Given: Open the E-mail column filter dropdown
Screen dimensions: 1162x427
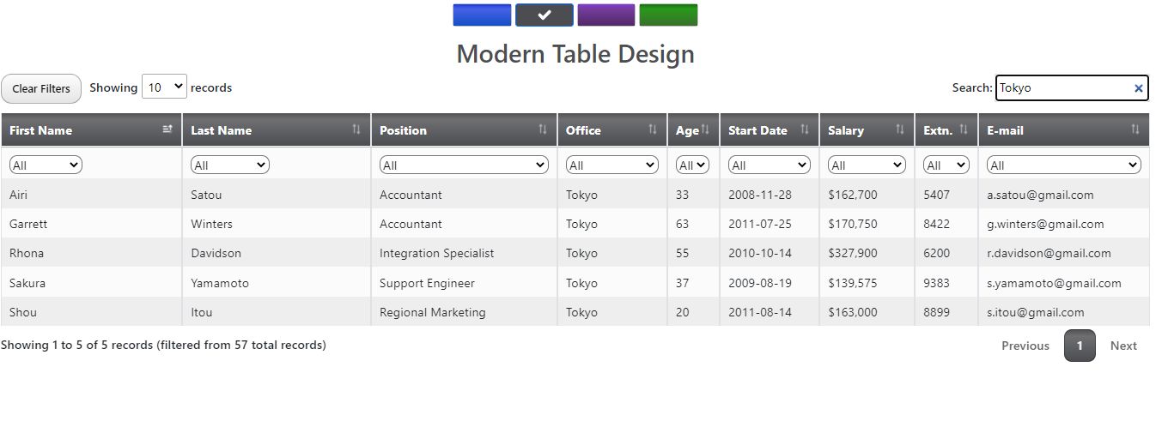Looking at the screenshot, I should tap(1063, 165).
